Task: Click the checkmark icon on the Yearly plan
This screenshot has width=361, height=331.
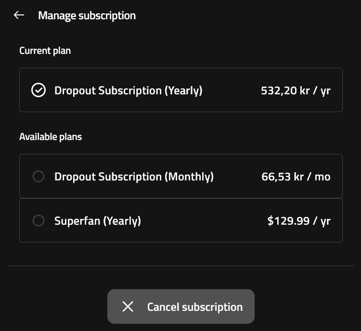Action: [39, 90]
